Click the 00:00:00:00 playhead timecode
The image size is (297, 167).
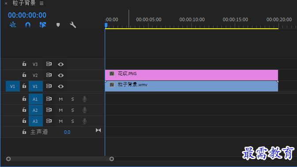pyautogui.click(x=27, y=15)
